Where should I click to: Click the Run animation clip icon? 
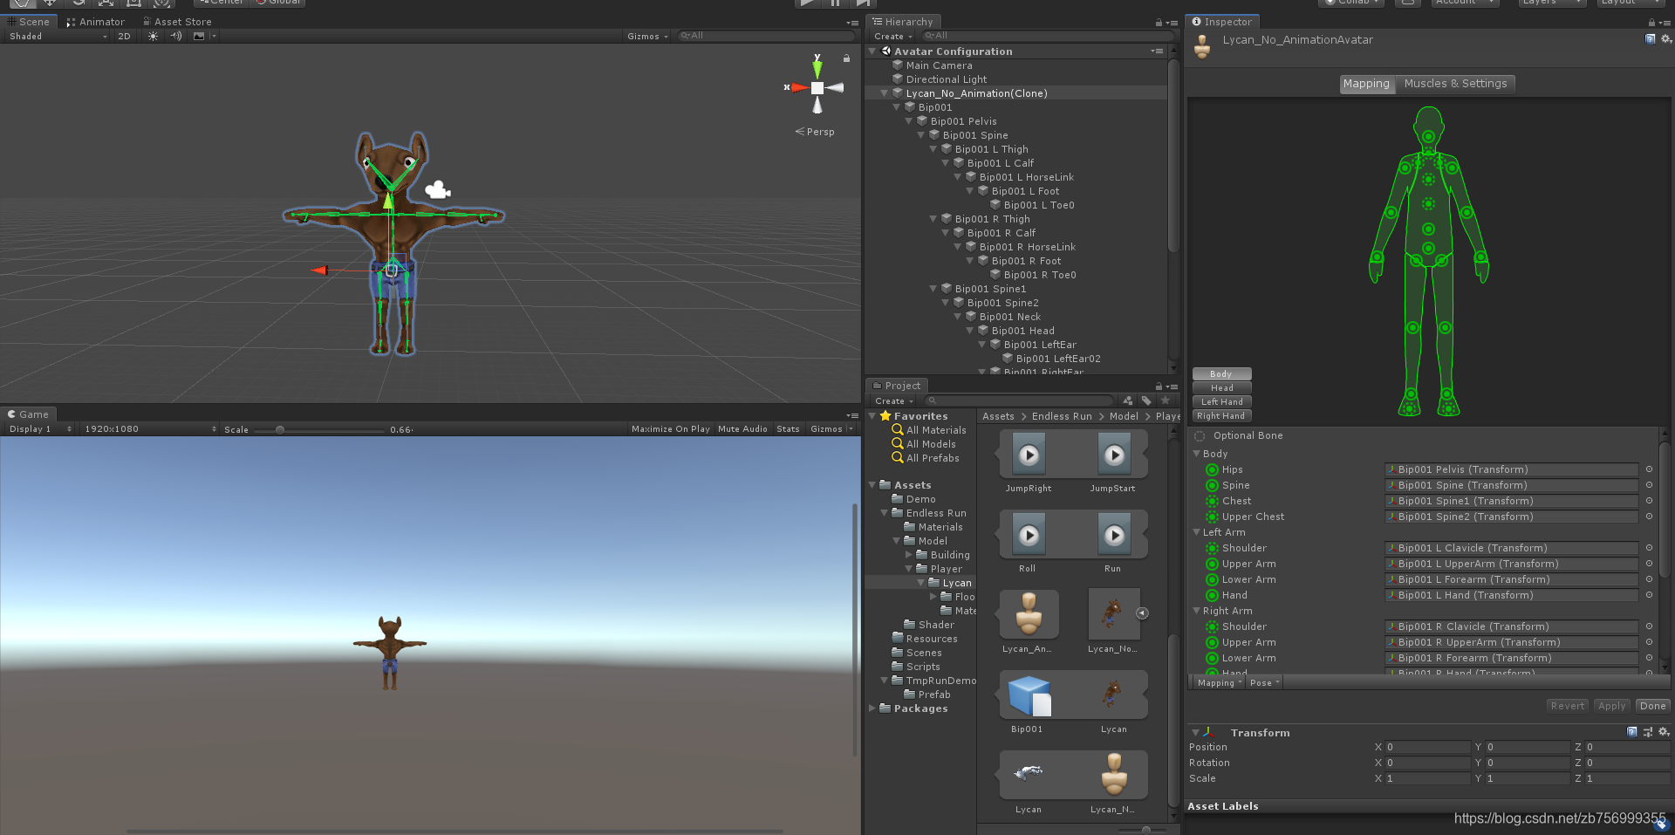coord(1114,535)
